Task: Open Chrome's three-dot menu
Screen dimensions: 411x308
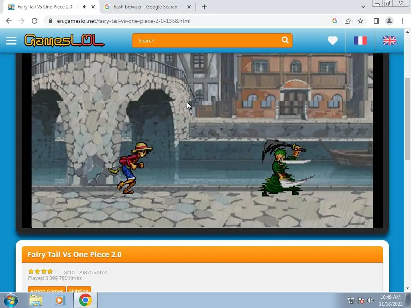Action: point(402,21)
